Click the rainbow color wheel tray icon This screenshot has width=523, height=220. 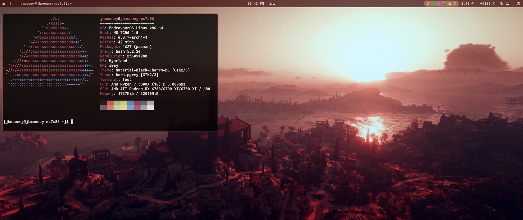pyautogui.click(x=444, y=4)
